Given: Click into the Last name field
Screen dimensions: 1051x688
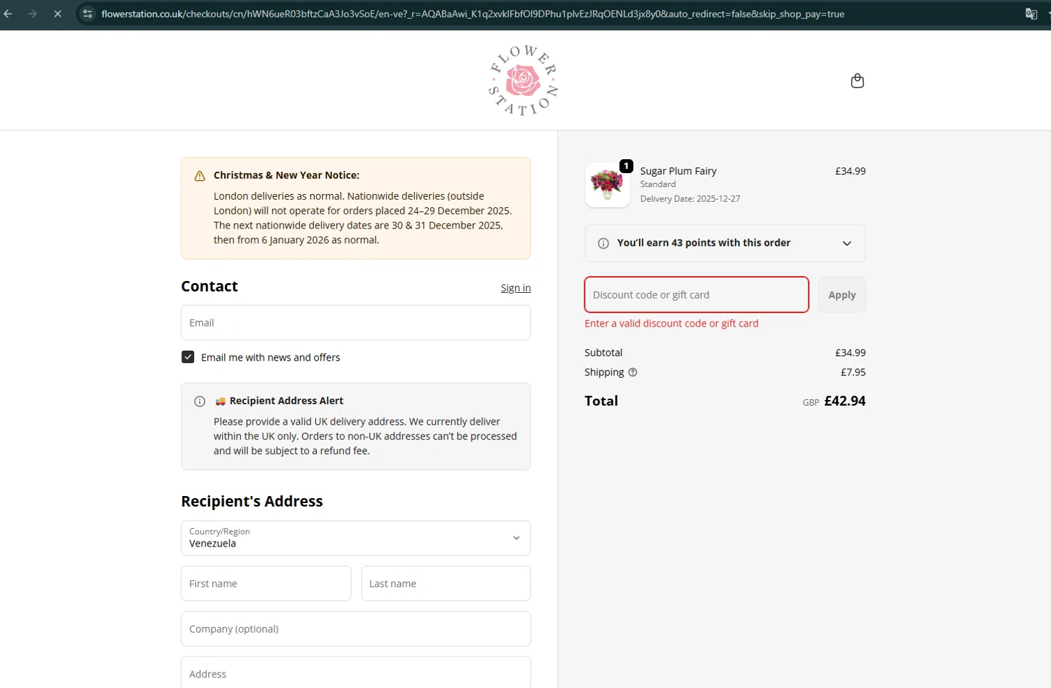Looking at the screenshot, I should (446, 584).
